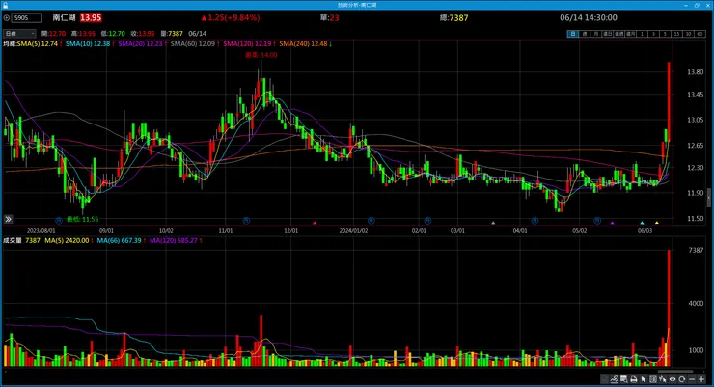
Task: Click the SMA(10) 12.38 label
Action: point(90,44)
